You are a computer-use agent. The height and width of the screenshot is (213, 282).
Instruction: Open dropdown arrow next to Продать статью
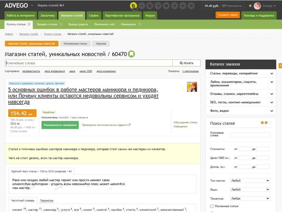61,24
